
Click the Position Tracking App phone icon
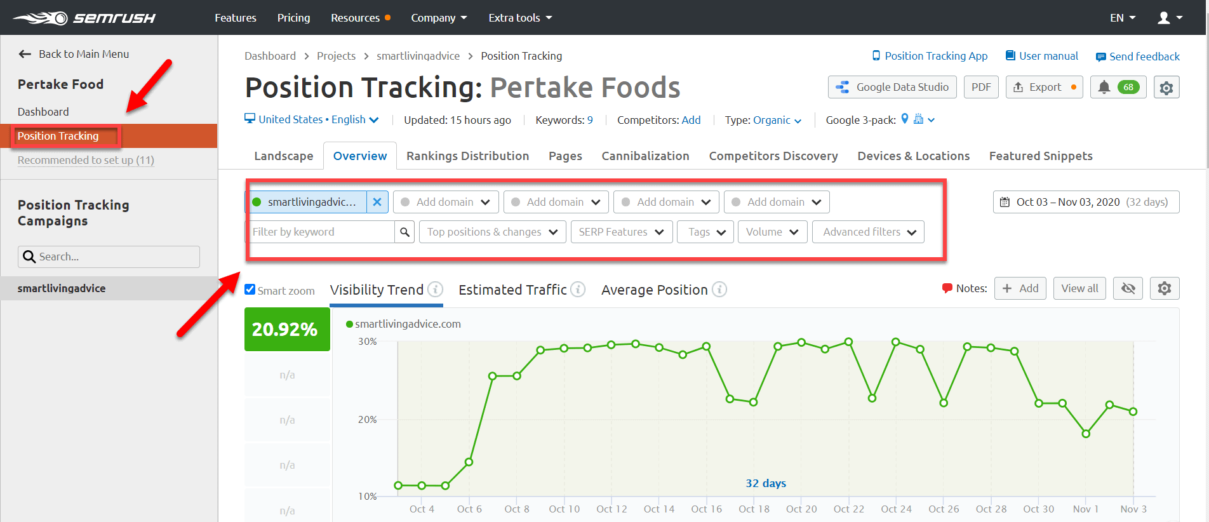876,55
